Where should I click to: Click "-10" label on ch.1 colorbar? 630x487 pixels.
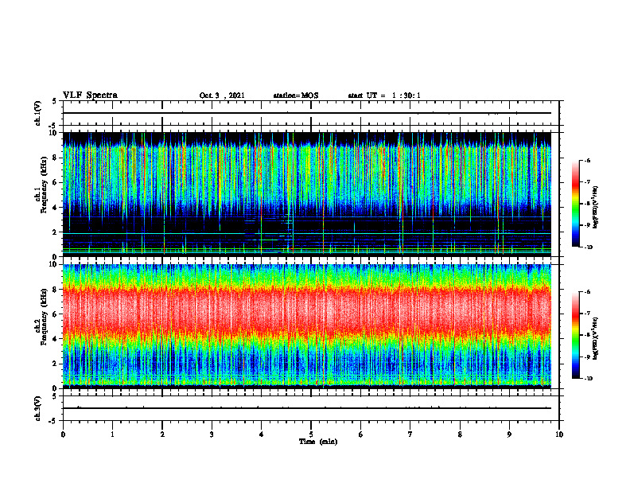tap(588, 247)
